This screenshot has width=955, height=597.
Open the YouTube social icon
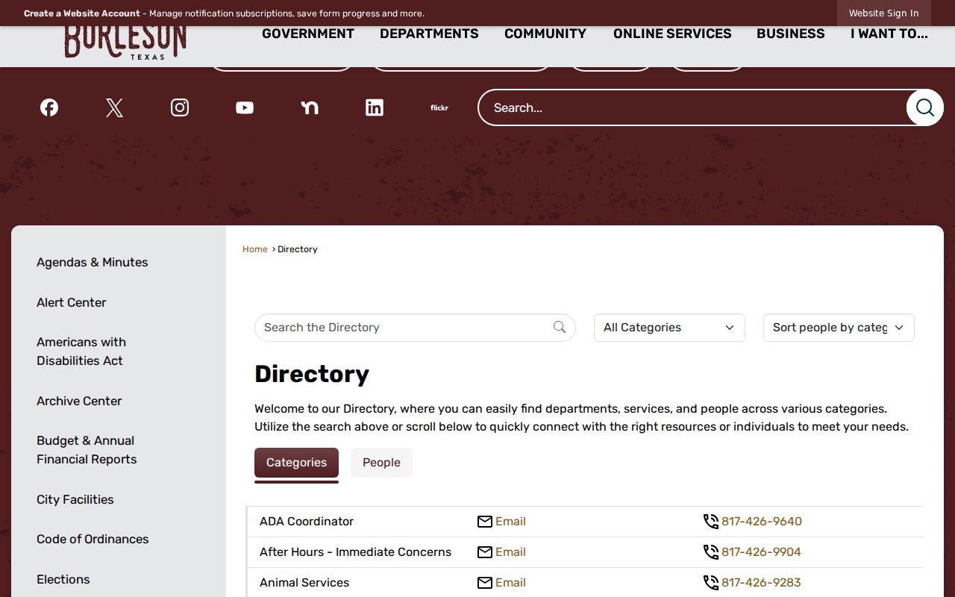click(245, 107)
